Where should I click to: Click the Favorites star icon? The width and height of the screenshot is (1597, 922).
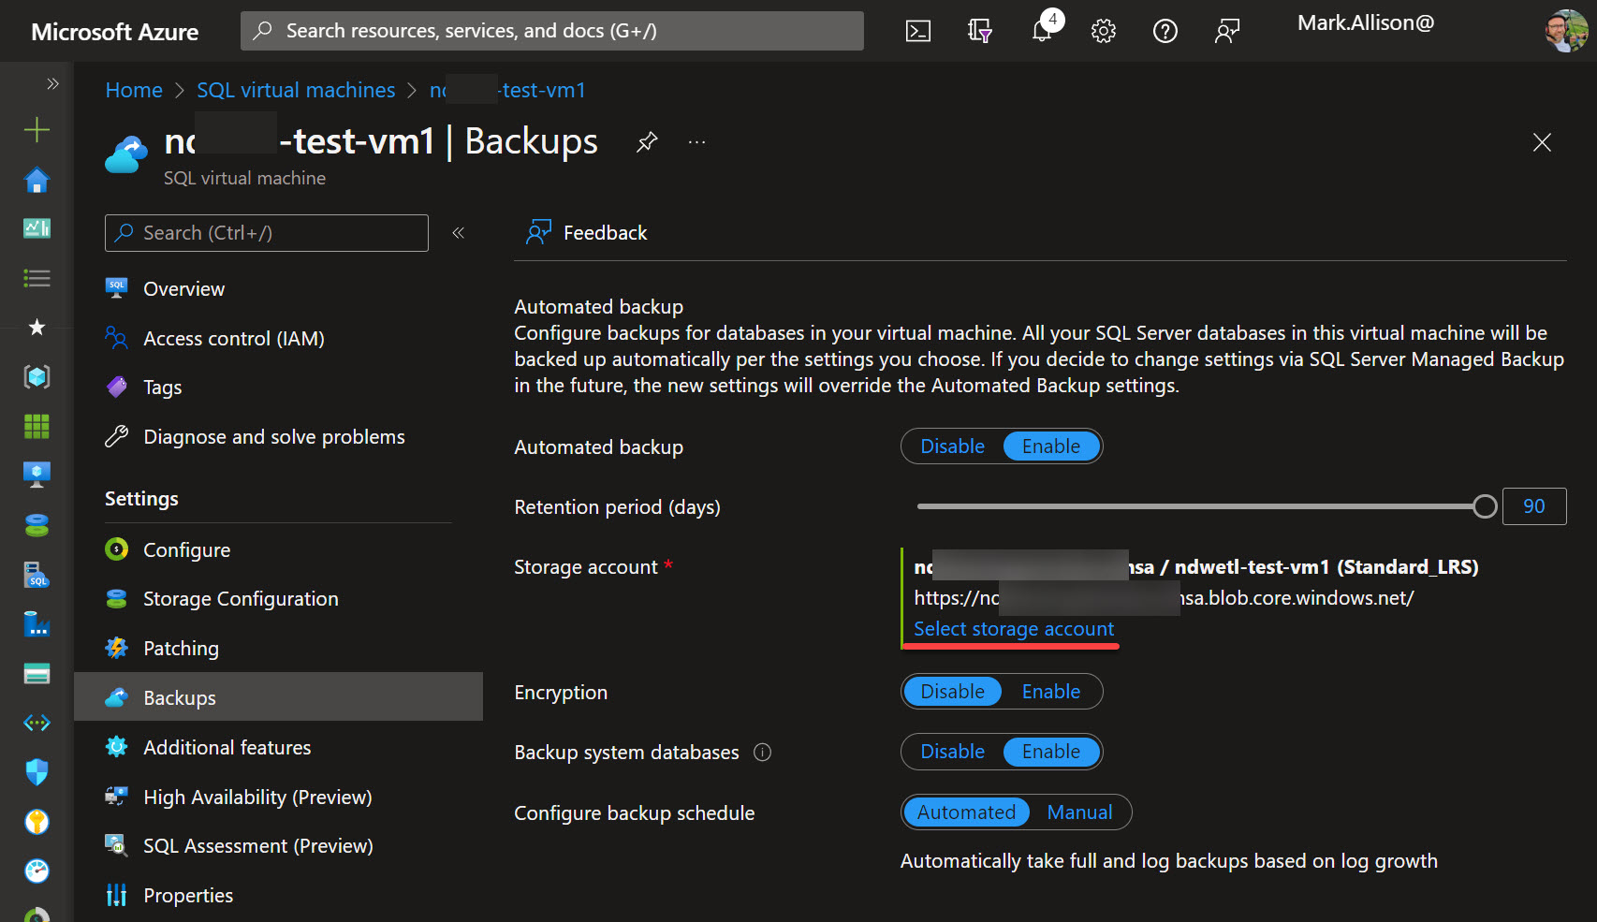[37, 327]
